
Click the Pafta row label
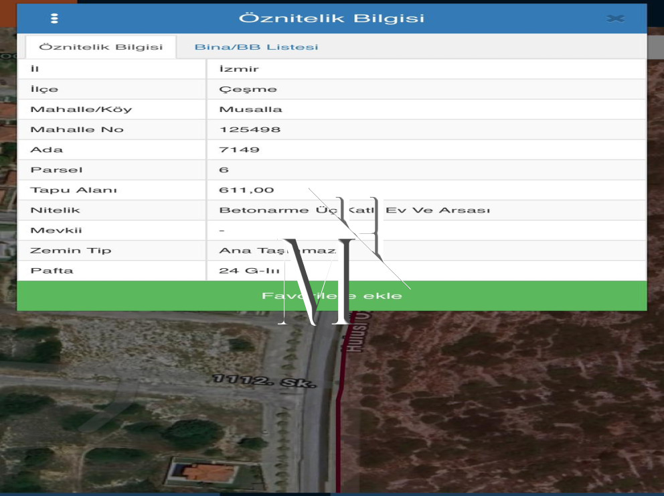click(x=52, y=271)
